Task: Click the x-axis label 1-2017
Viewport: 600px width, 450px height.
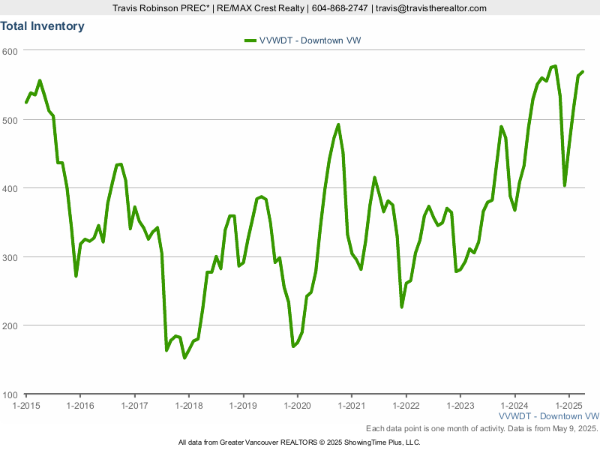Action: pyautogui.click(x=134, y=406)
